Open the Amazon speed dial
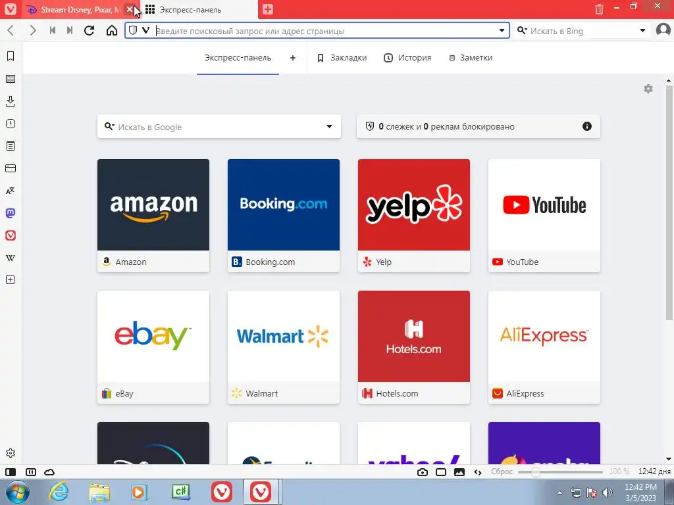 coord(153,216)
